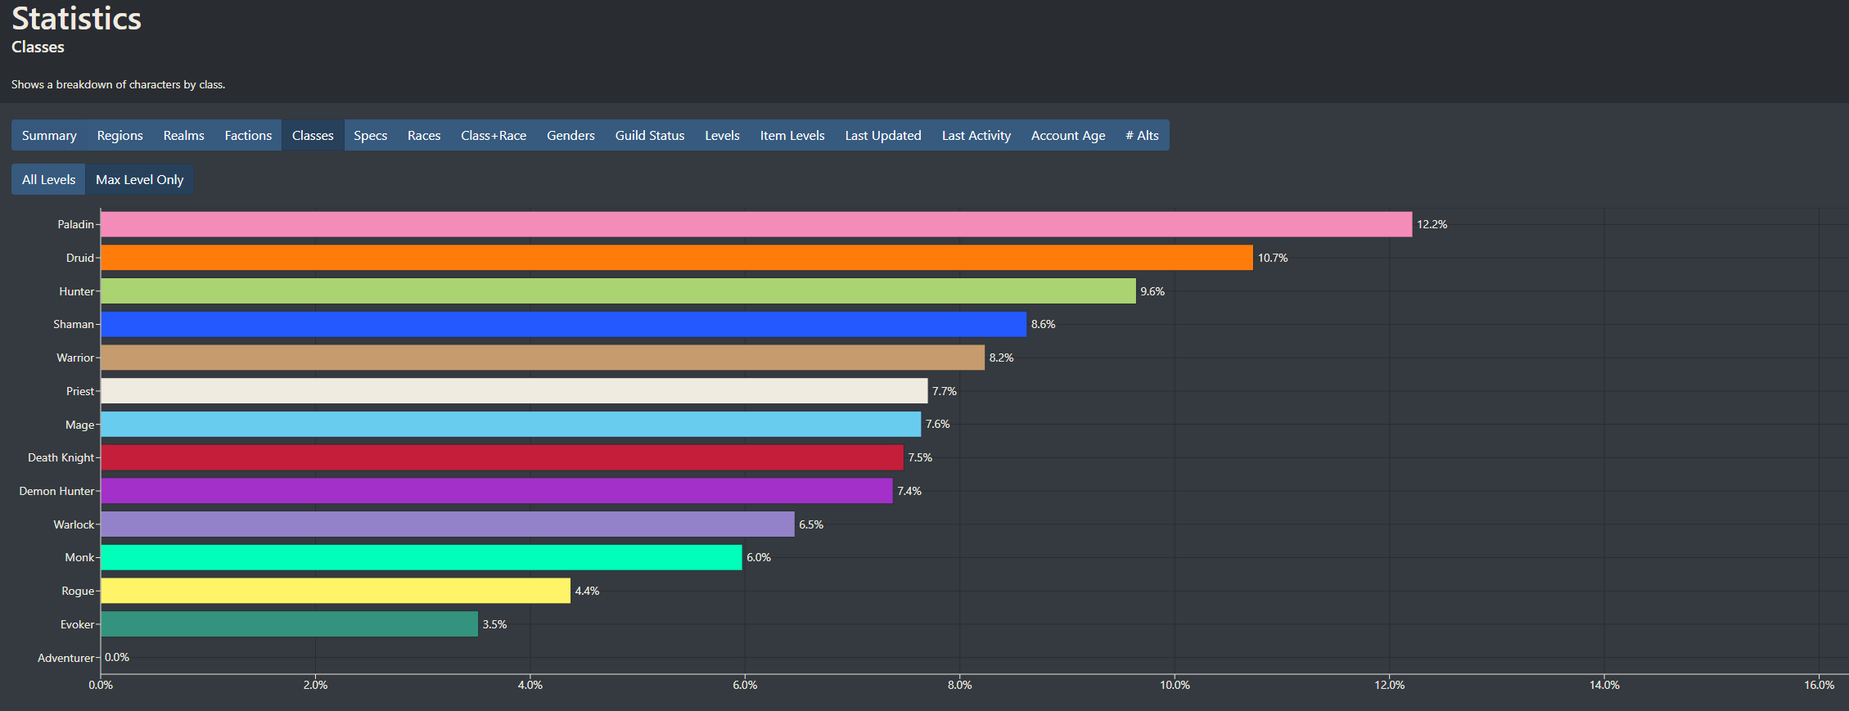Click the Evoker axis label
This screenshot has height=711, width=1849.
[77, 624]
